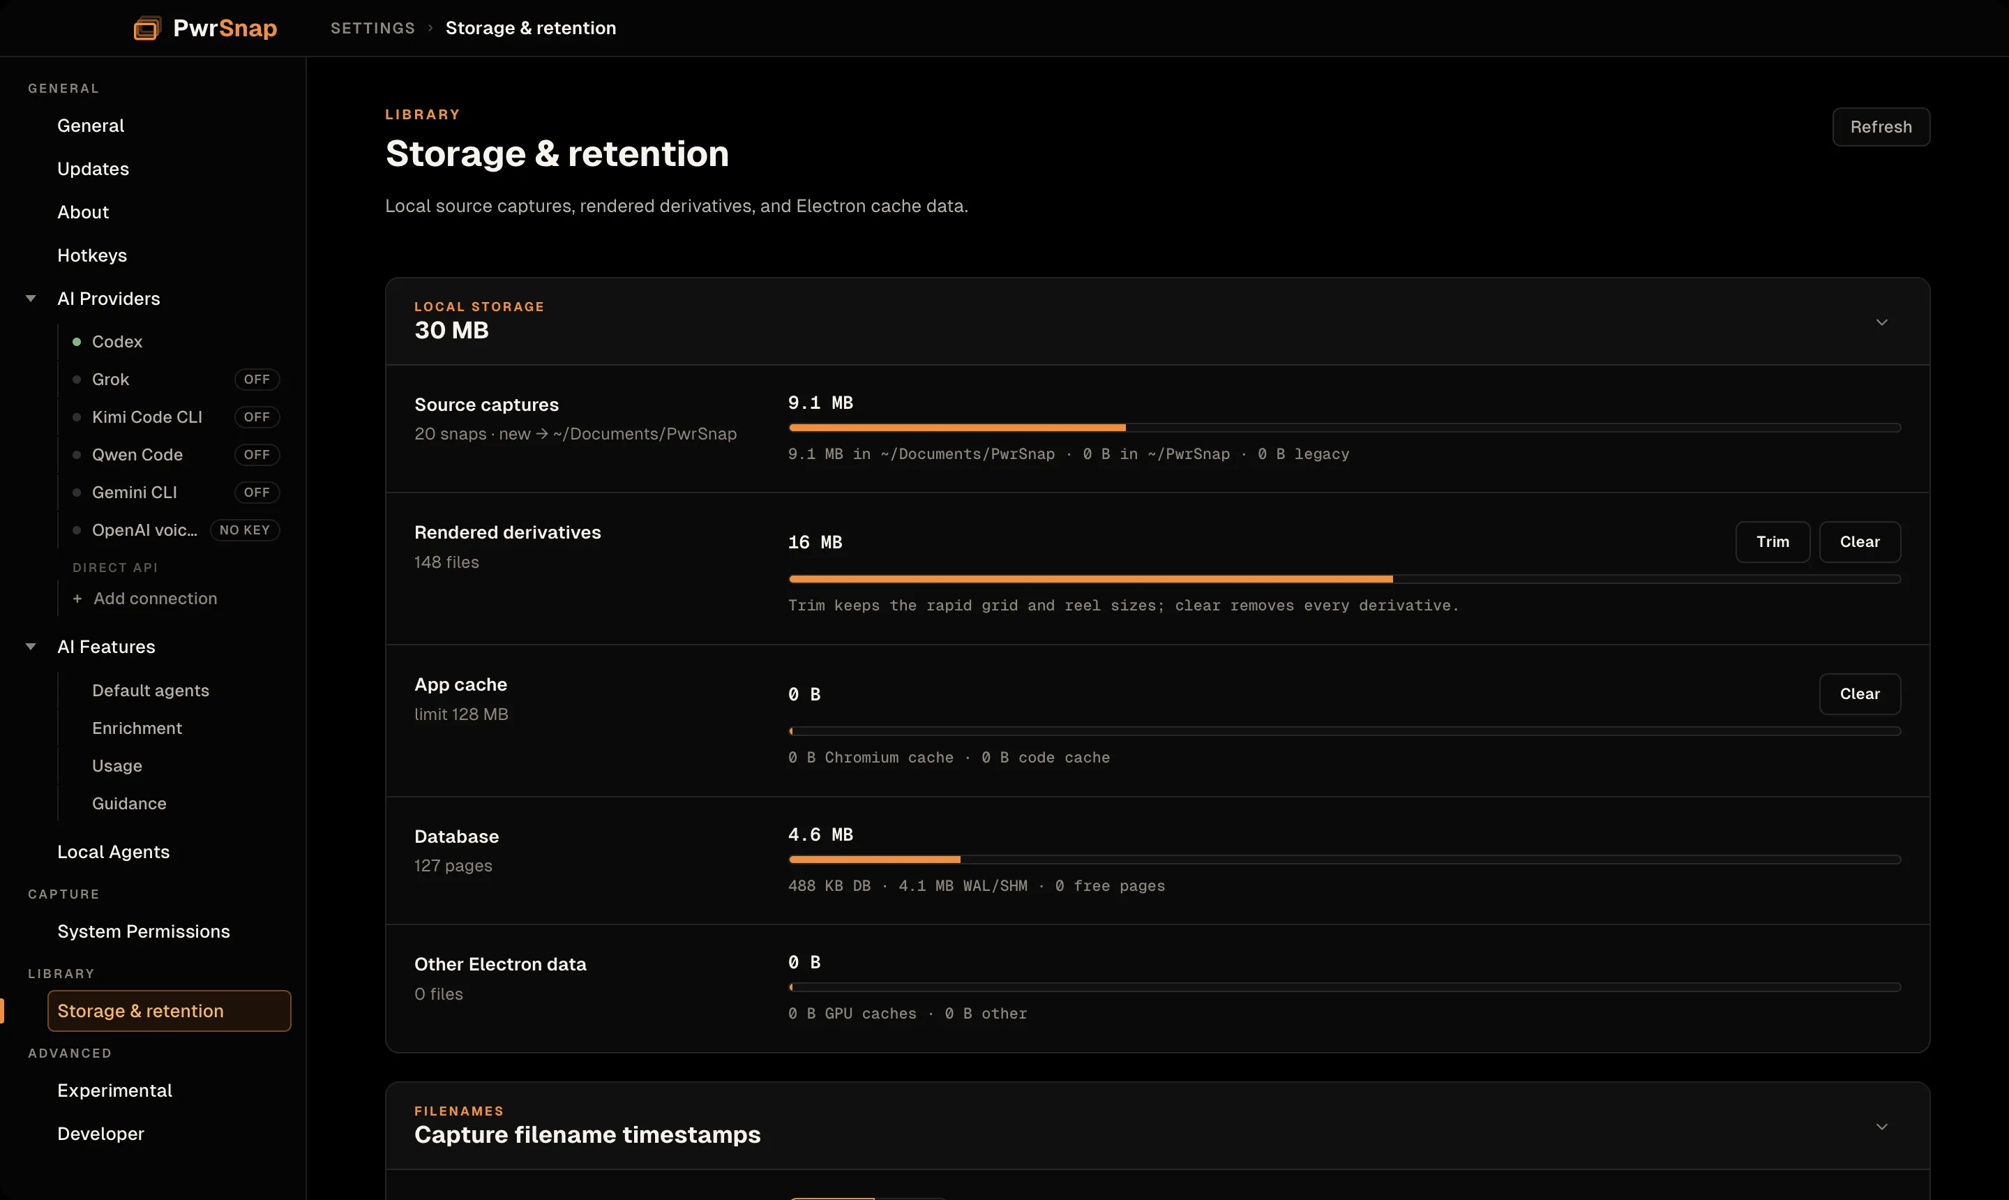Viewport: 2009px width, 1200px height.
Task: Collapse the AI Providers tree section
Action: coord(31,299)
